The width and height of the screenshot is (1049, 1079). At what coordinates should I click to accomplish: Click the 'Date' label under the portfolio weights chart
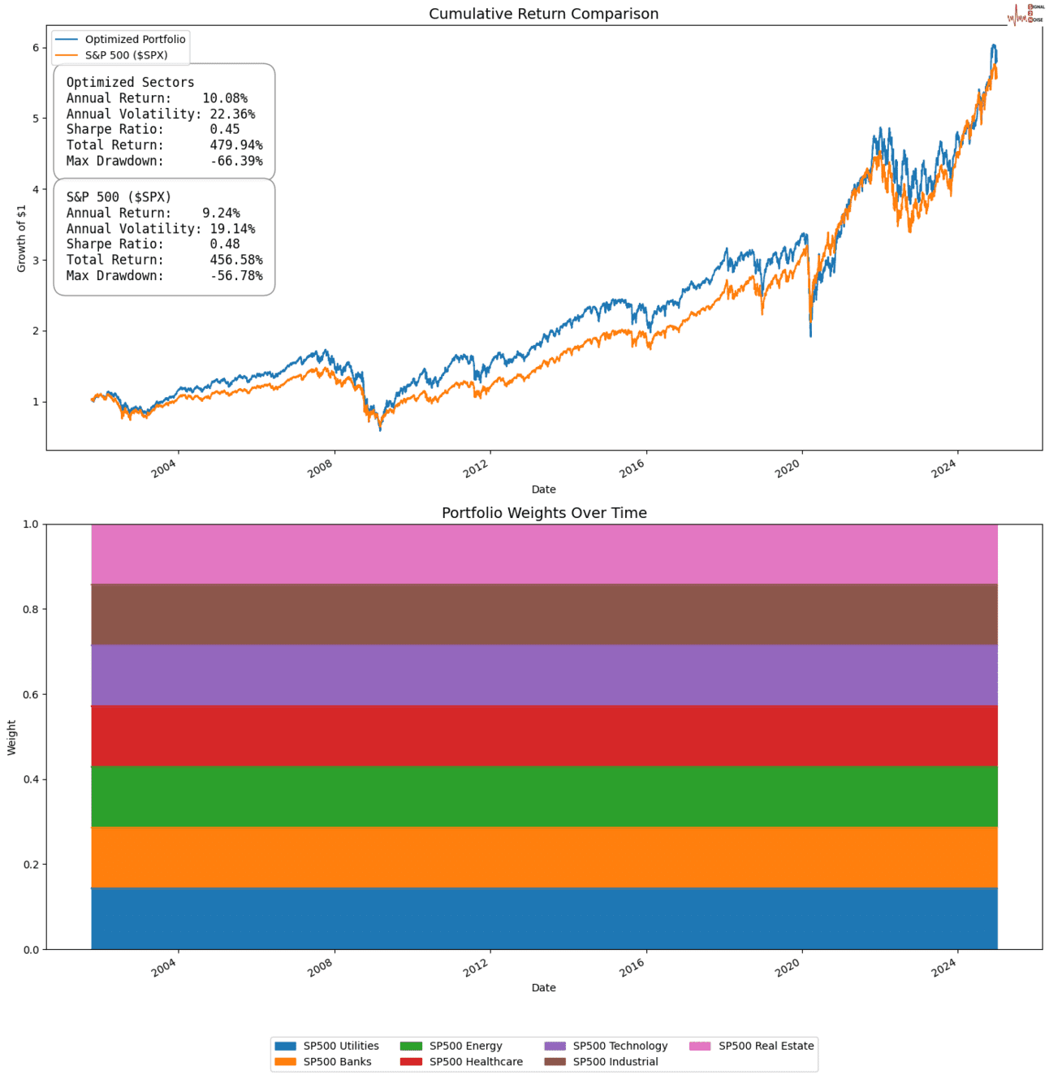pyautogui.click(x=544, y=987)
